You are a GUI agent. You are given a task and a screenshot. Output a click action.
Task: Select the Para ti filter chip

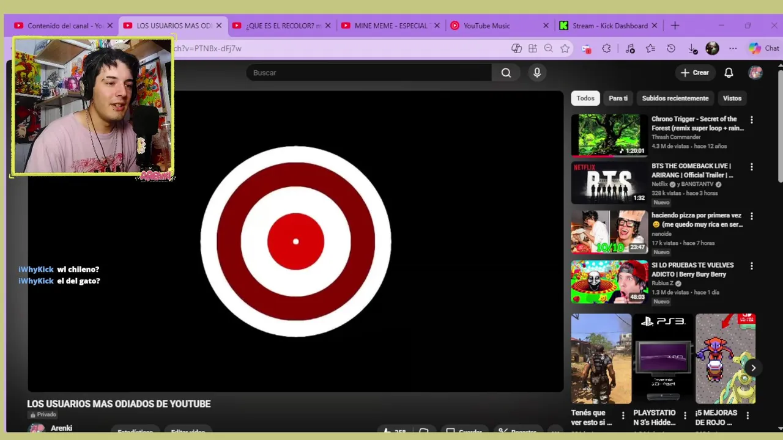[618, 98]
